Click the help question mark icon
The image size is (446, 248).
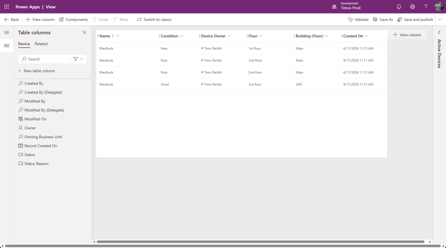(426, 7)
